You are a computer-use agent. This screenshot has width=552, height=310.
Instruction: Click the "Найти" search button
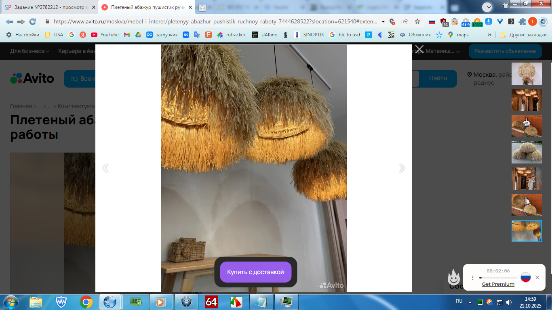(438, 79)
